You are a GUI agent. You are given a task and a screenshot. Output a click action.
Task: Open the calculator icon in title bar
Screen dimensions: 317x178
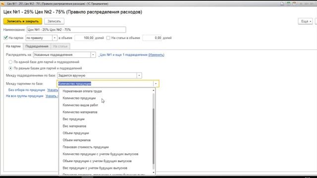point(288,3)
